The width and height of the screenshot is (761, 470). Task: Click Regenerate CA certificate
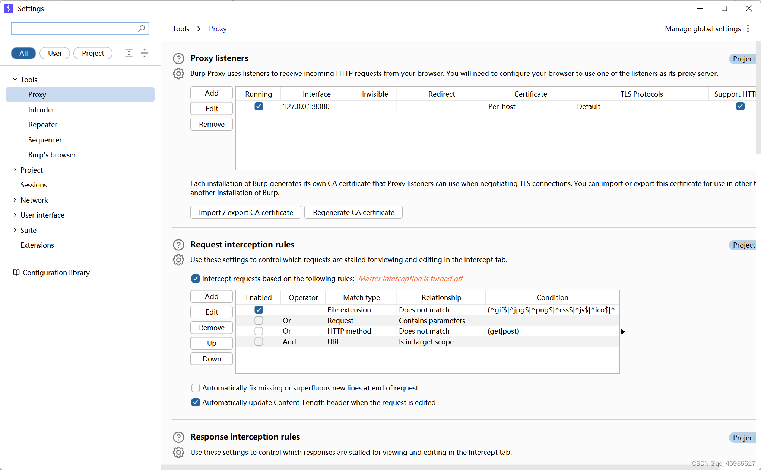(353, 212)
